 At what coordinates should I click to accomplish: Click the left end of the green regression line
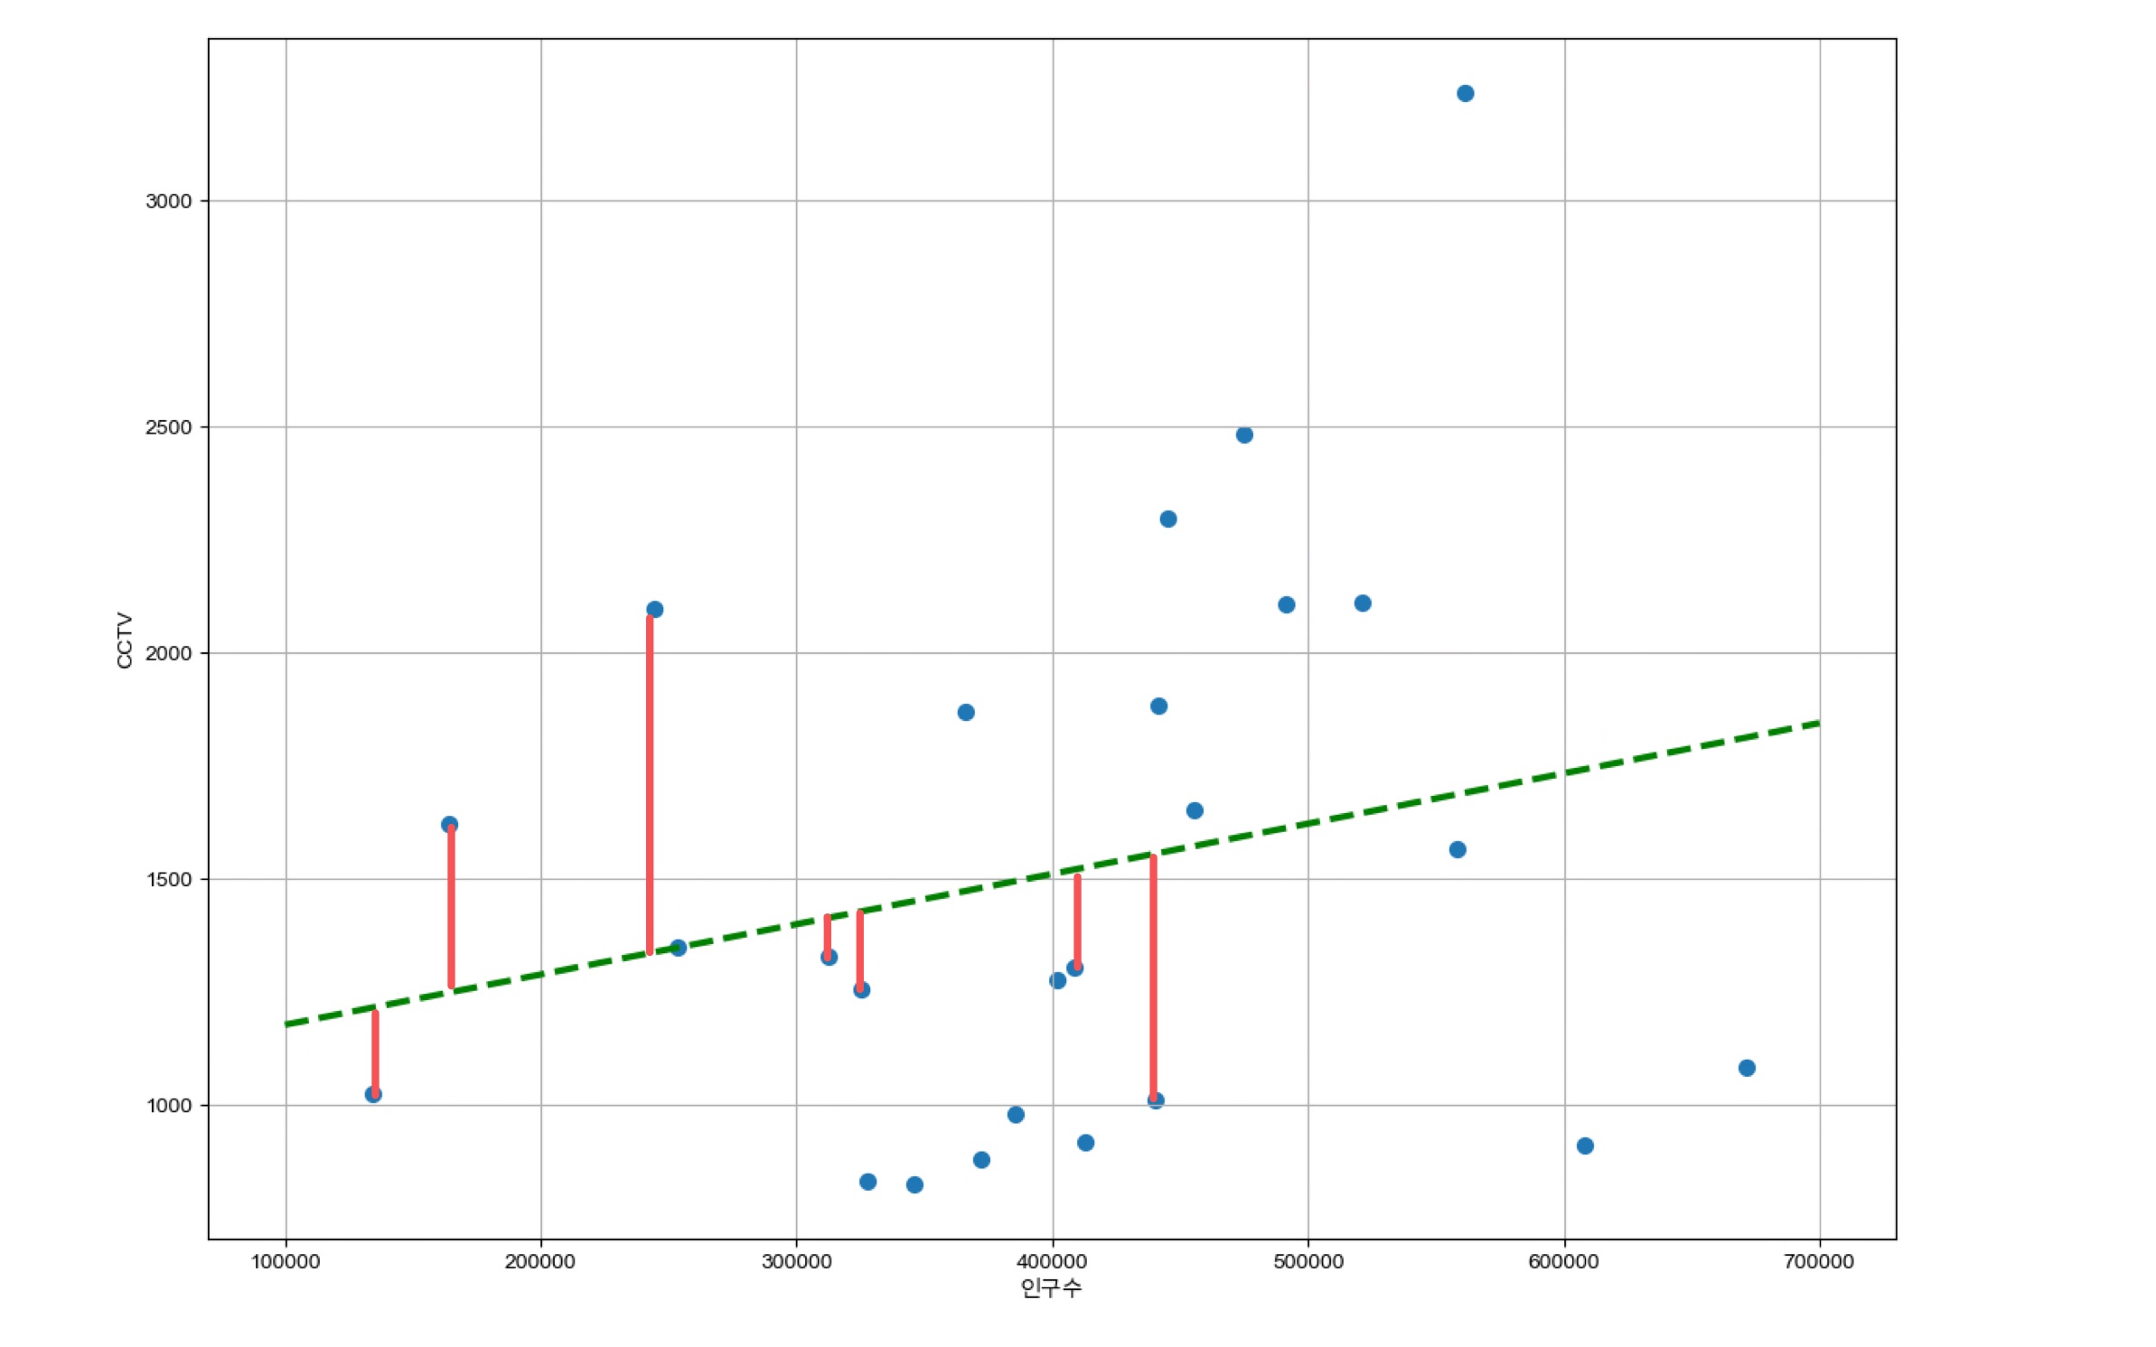click(x=288, y=1024)
